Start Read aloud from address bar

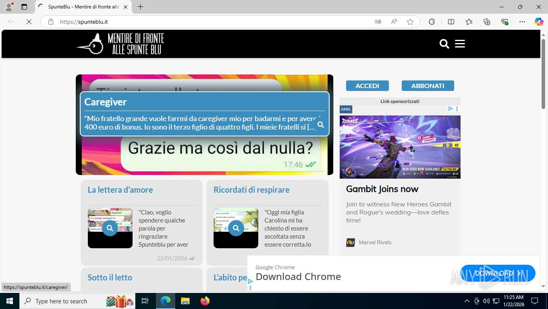pos(394,22)
